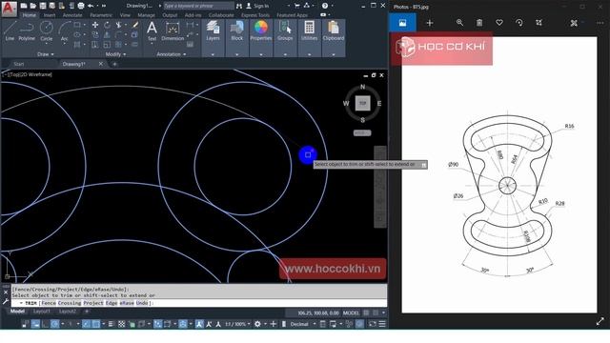
Task: Click the zoom magnifier icon in Photos
Action: point(459,23)
